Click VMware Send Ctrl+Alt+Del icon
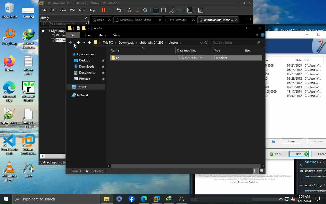326x204 pixels. (119, 10)
